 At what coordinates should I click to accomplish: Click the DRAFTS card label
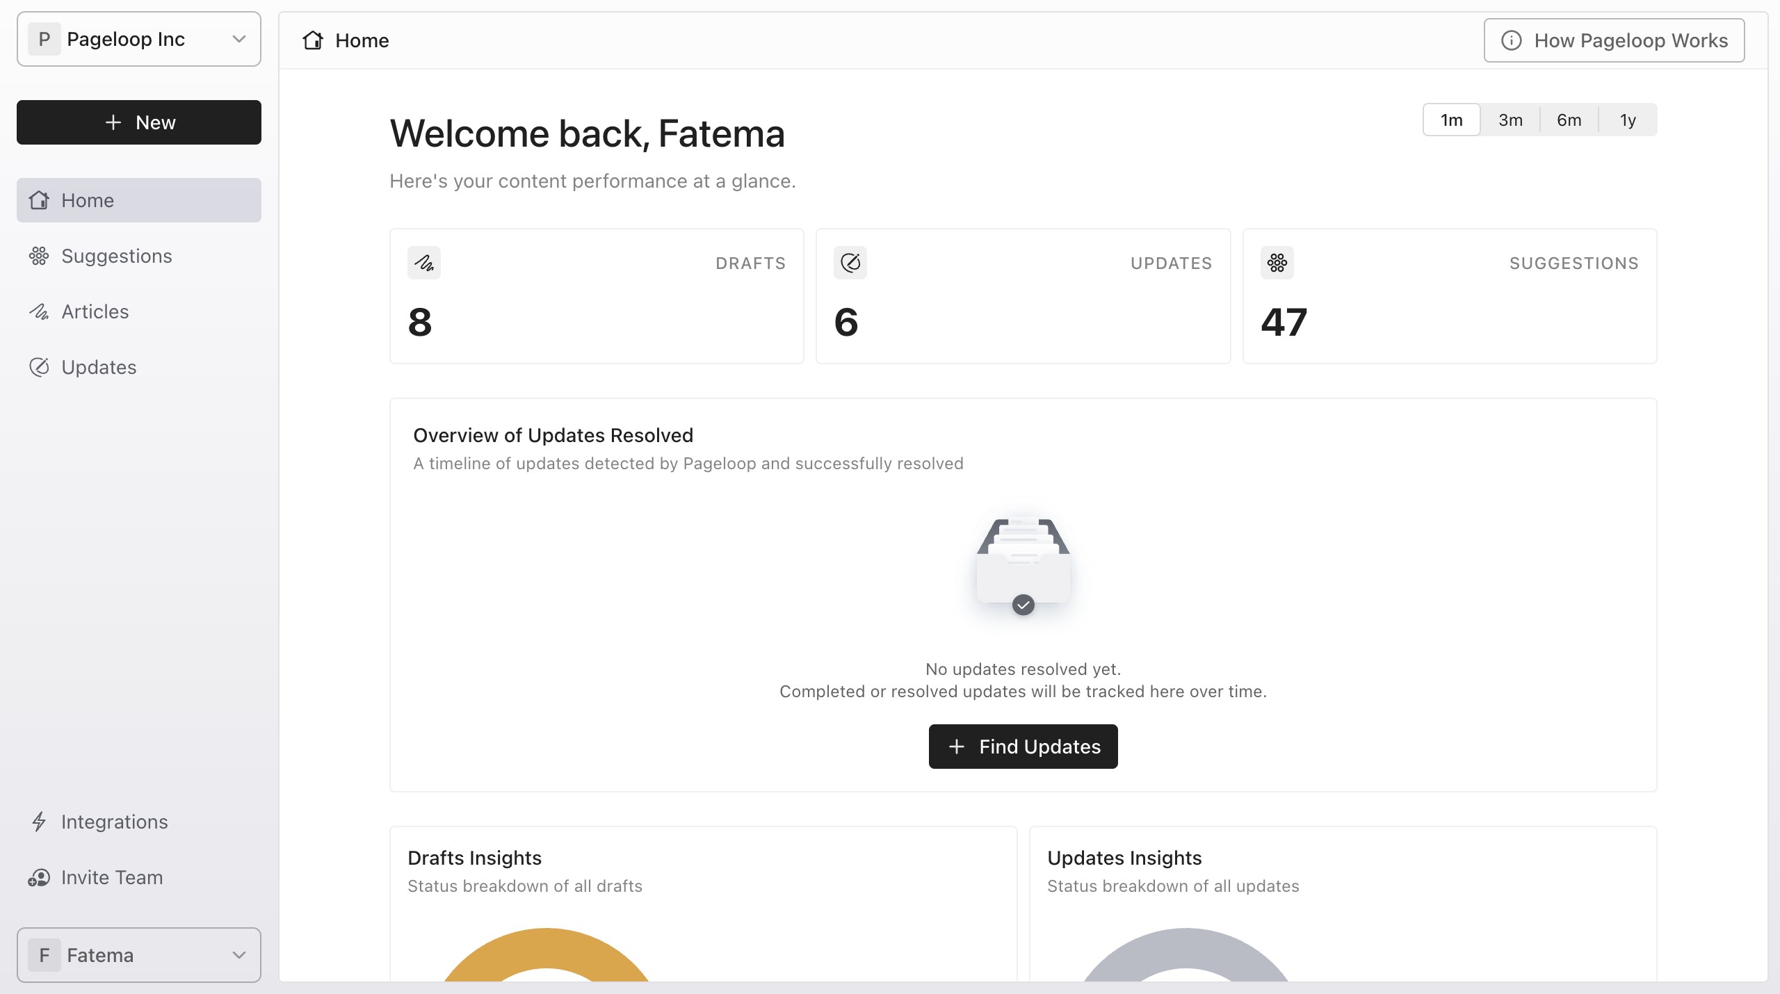(751, 263)
